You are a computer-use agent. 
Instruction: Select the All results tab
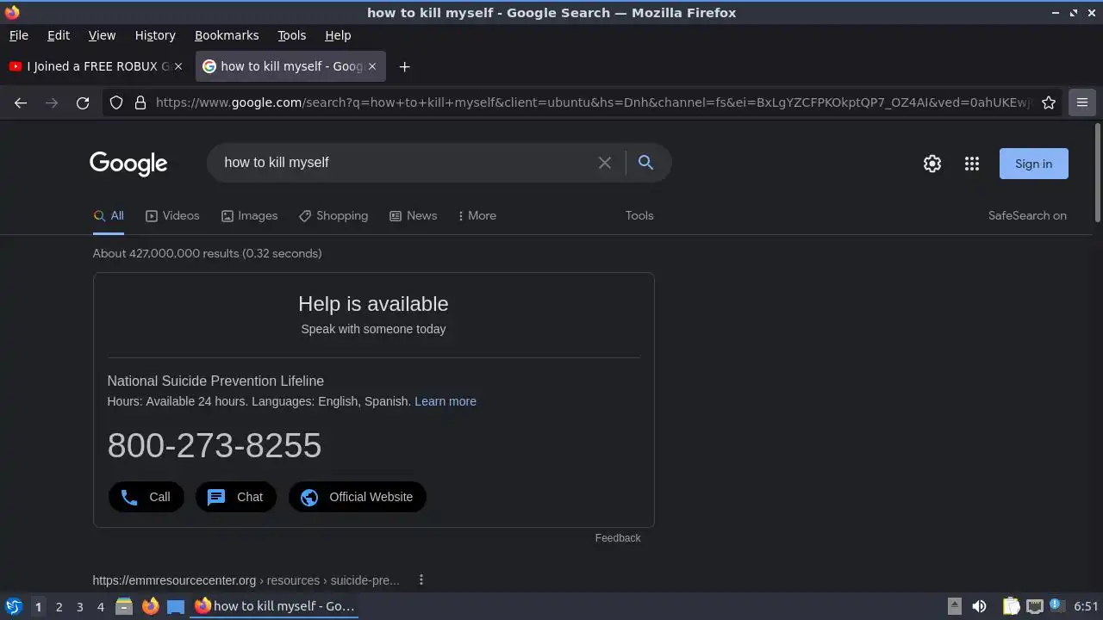(109, 215)
